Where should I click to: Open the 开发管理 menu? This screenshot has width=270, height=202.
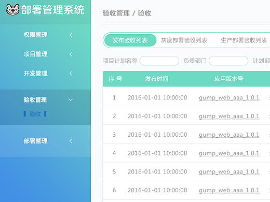35,74
